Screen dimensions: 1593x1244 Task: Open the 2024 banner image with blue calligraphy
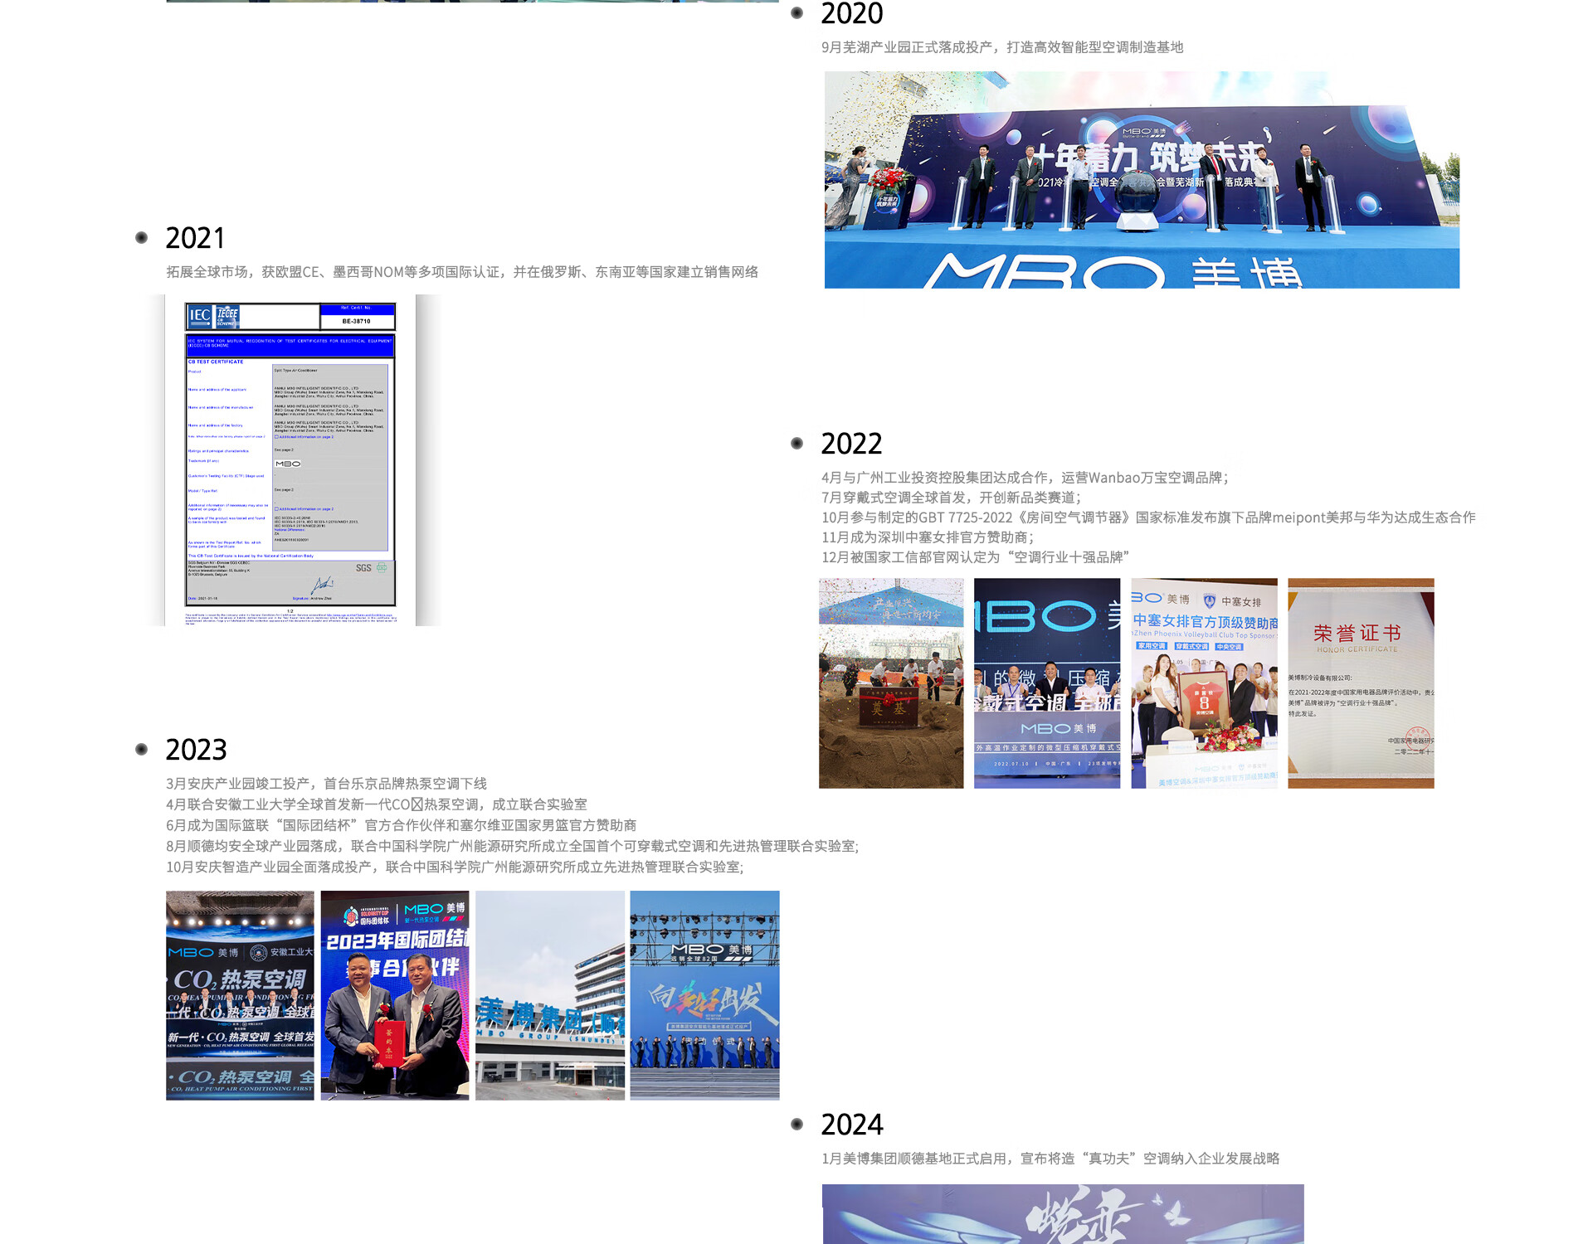click(x=1063, y=1214)
